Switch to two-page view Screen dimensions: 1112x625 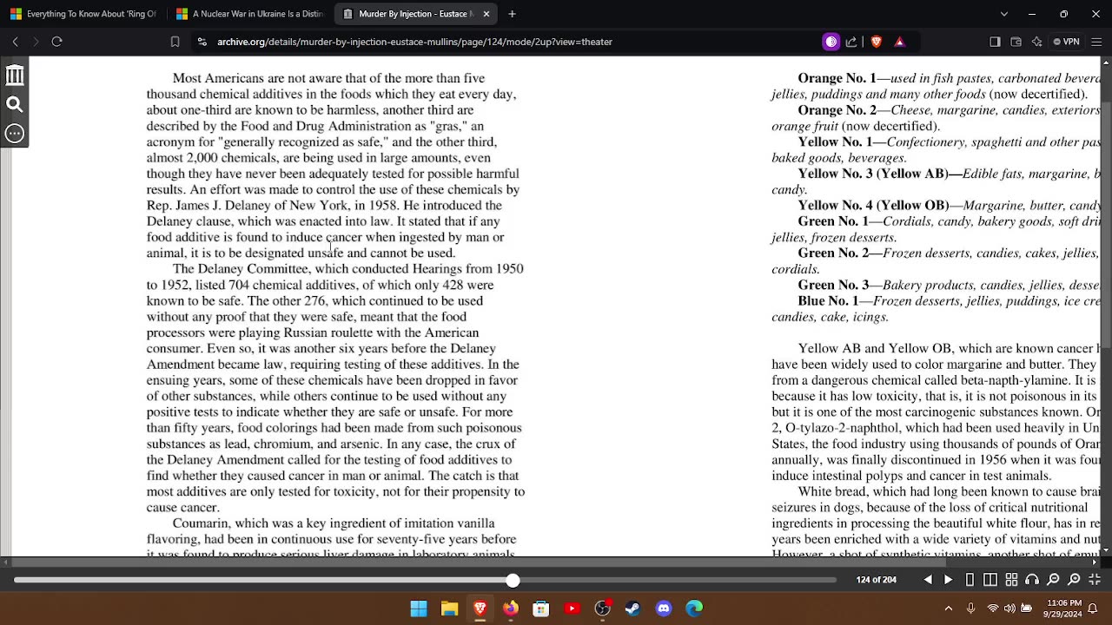pos(990,580)
